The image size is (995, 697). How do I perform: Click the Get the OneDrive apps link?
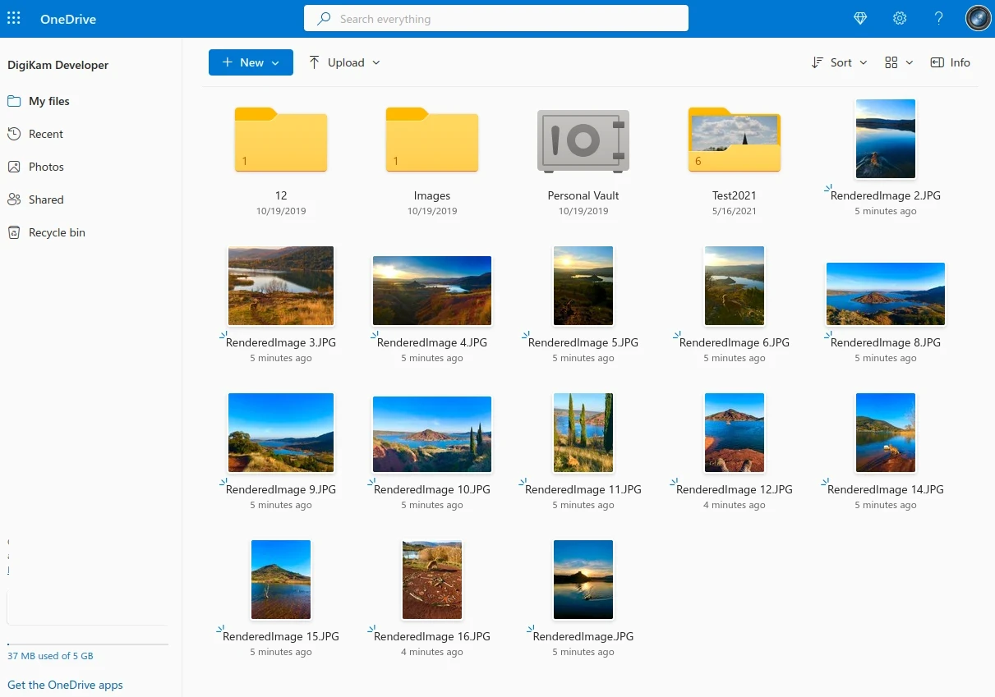coord(65,685)
